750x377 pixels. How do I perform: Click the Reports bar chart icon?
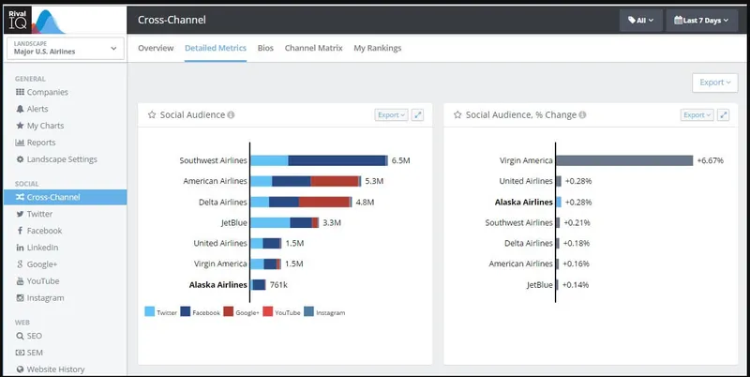20,143
